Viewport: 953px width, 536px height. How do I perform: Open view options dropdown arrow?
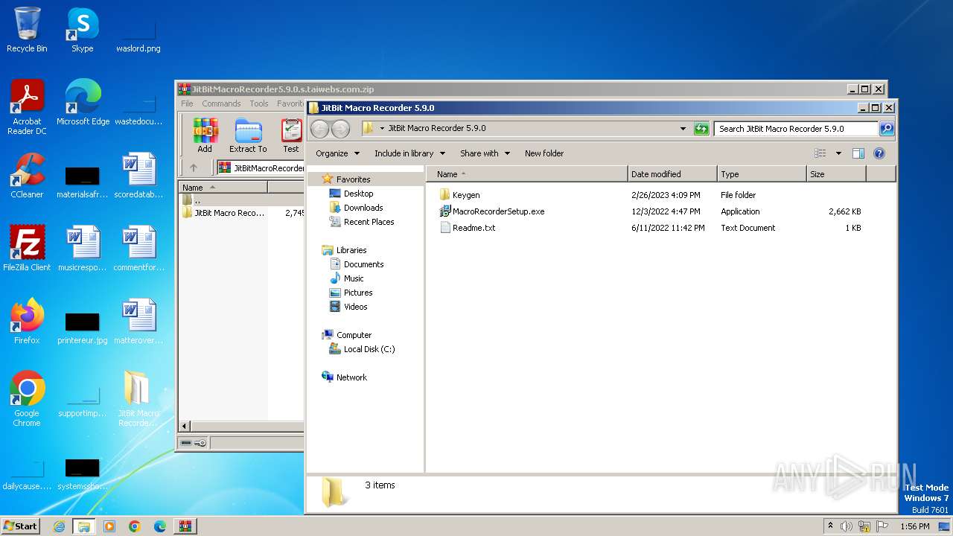(x=838, y=153)
